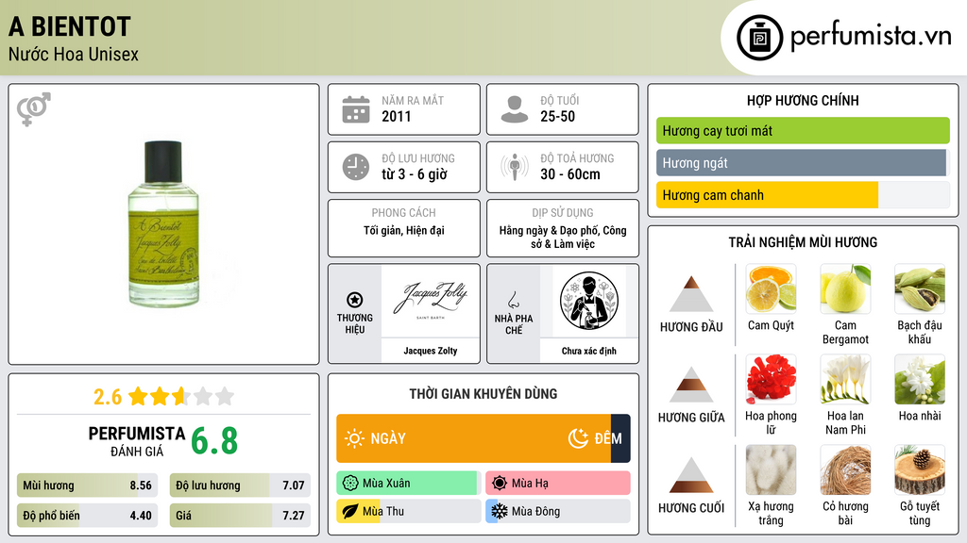This screenshot has height=543, width=967.
Task: Click the Thời gian khuyên dùng heading
Action: tap(483, 393)
